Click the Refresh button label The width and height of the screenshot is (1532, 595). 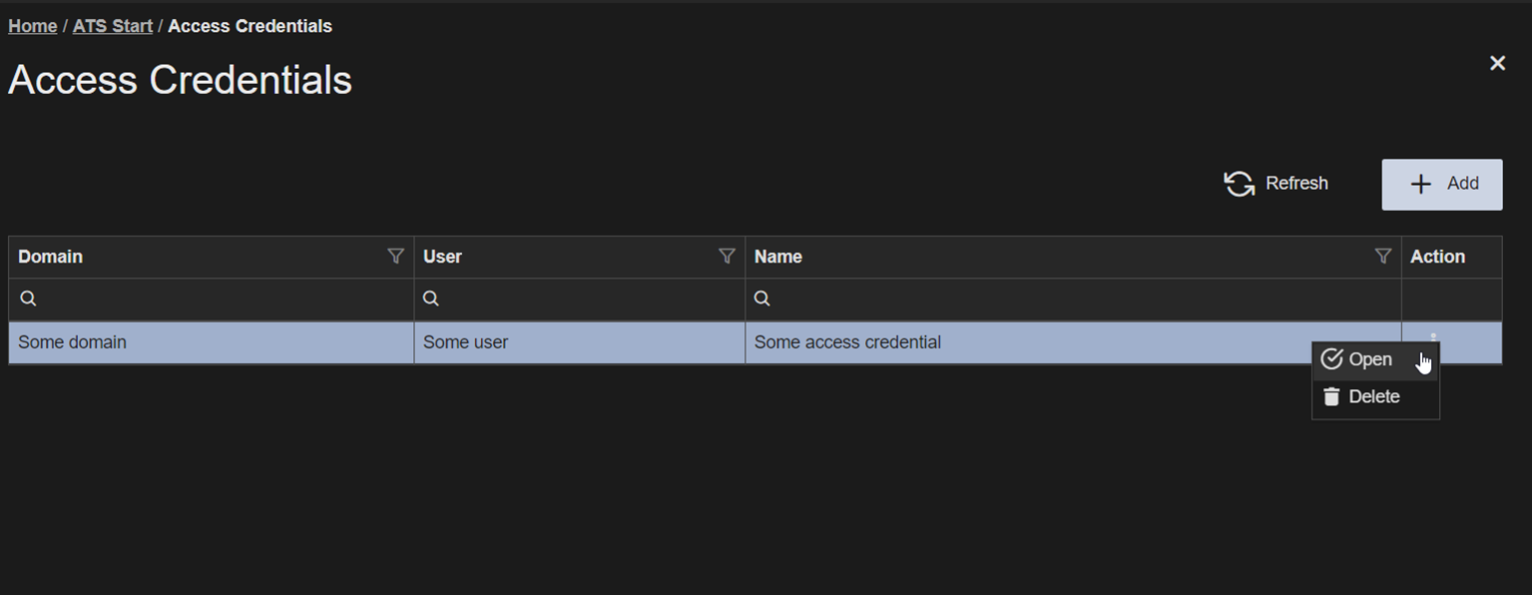coord(1296,184)
